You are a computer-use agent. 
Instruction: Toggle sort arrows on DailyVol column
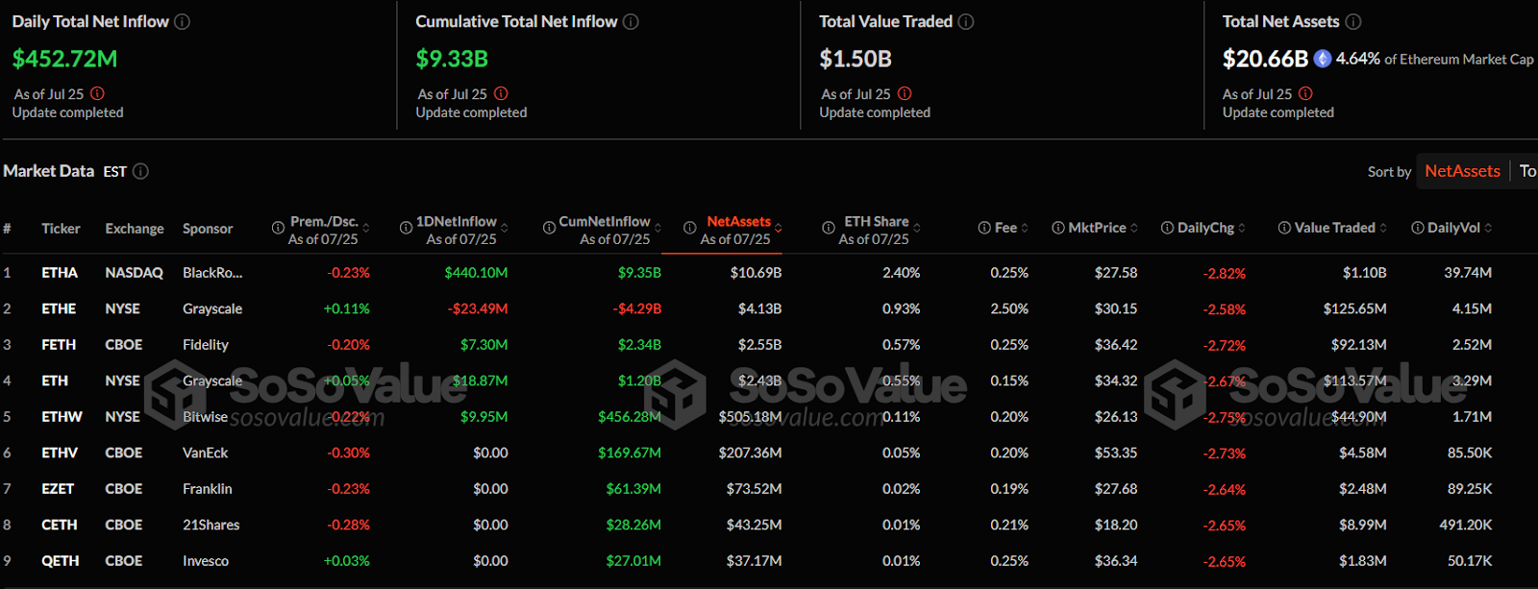[x=1488, y=228]
